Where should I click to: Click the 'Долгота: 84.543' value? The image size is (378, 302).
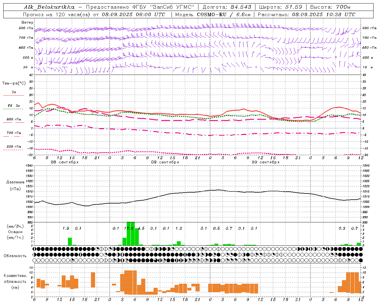pyautogui.click(x=227, y=7)
